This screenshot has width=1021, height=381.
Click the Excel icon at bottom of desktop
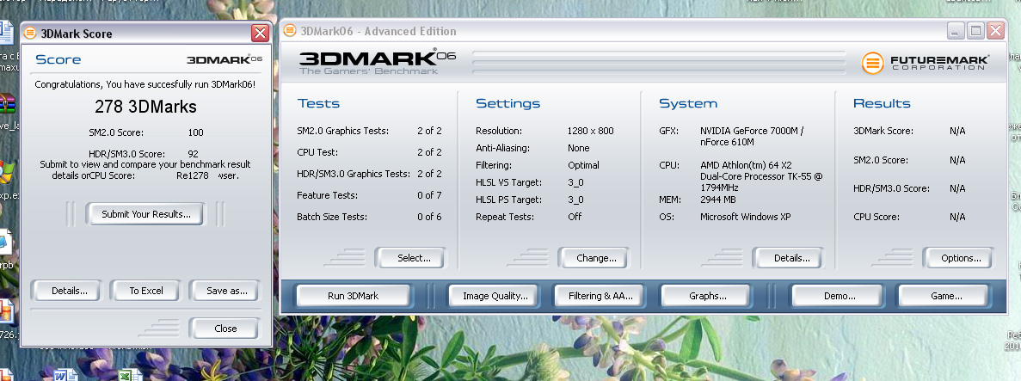click(125, 376)
